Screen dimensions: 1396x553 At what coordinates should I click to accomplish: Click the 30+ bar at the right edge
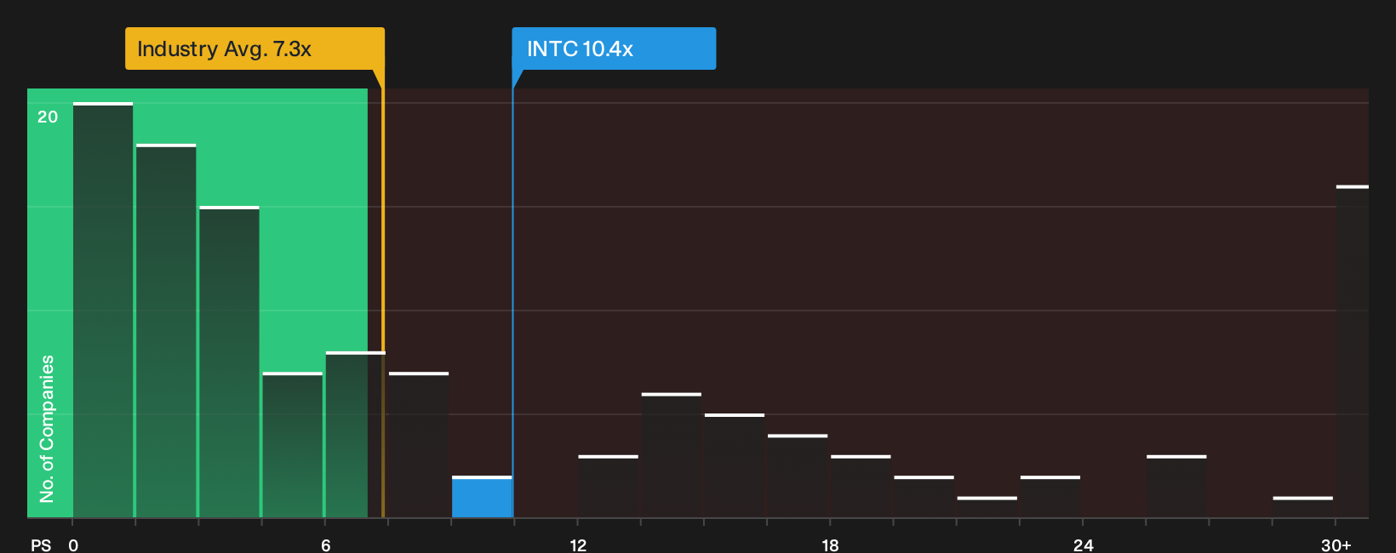1352,351
